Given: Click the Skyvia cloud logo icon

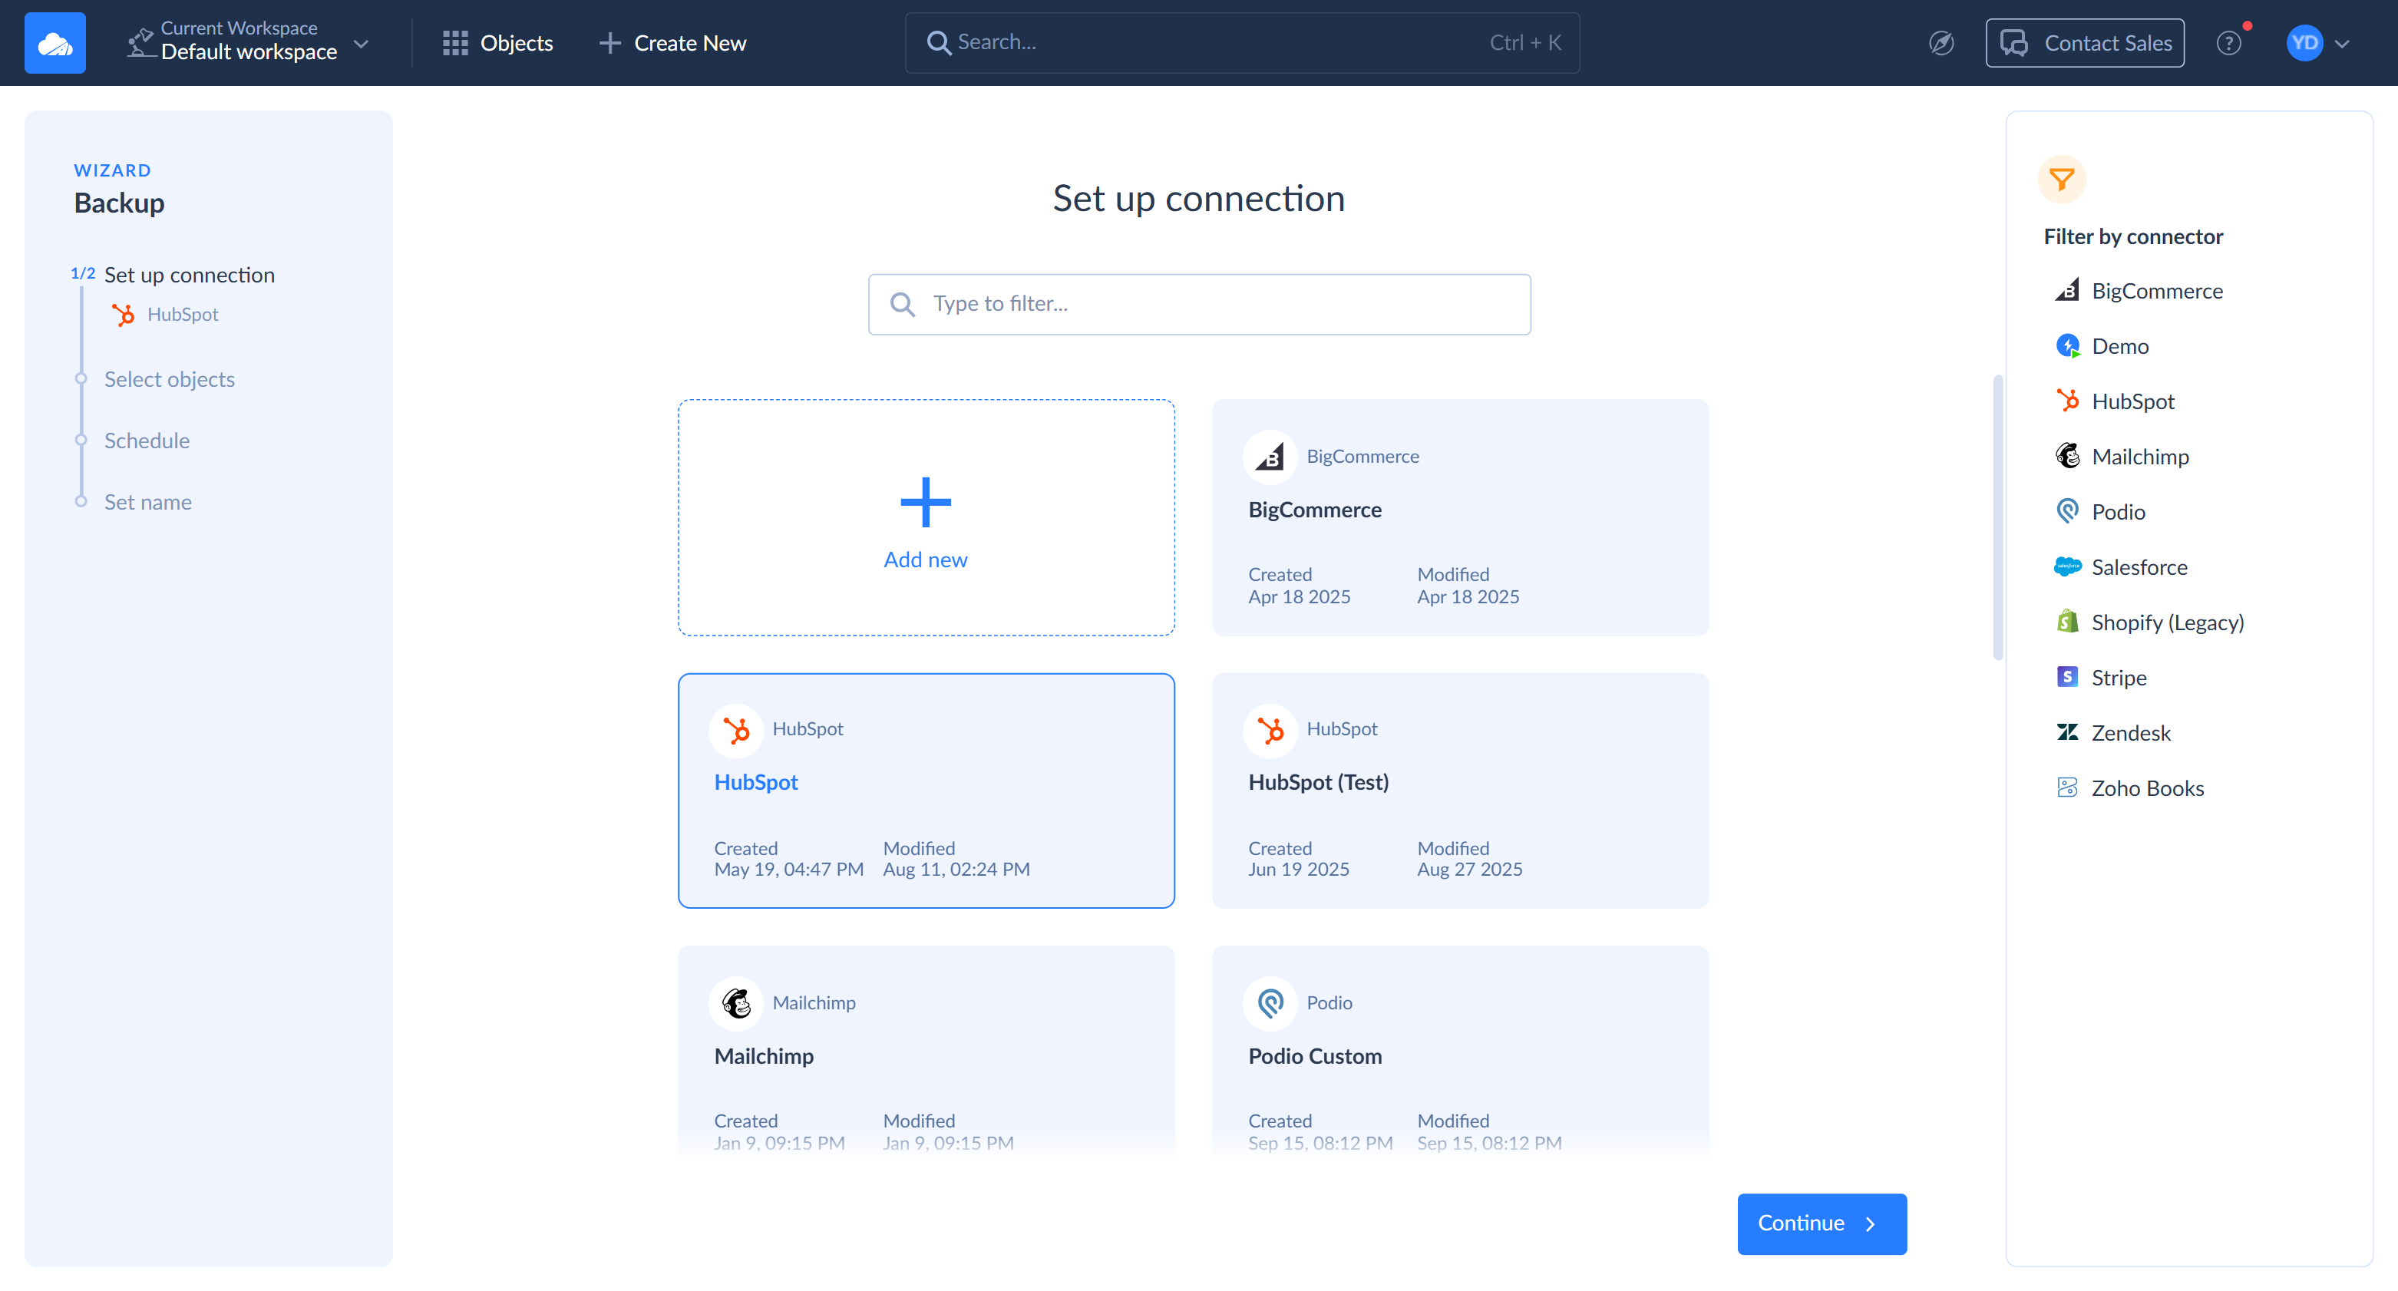Looking at the screenshot, I should coord(55,43).
